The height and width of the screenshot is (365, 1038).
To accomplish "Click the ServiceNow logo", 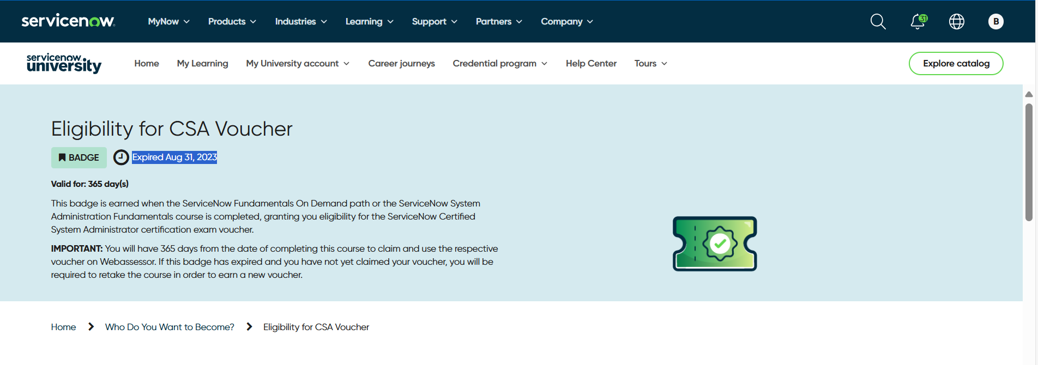I will [68, 21].
